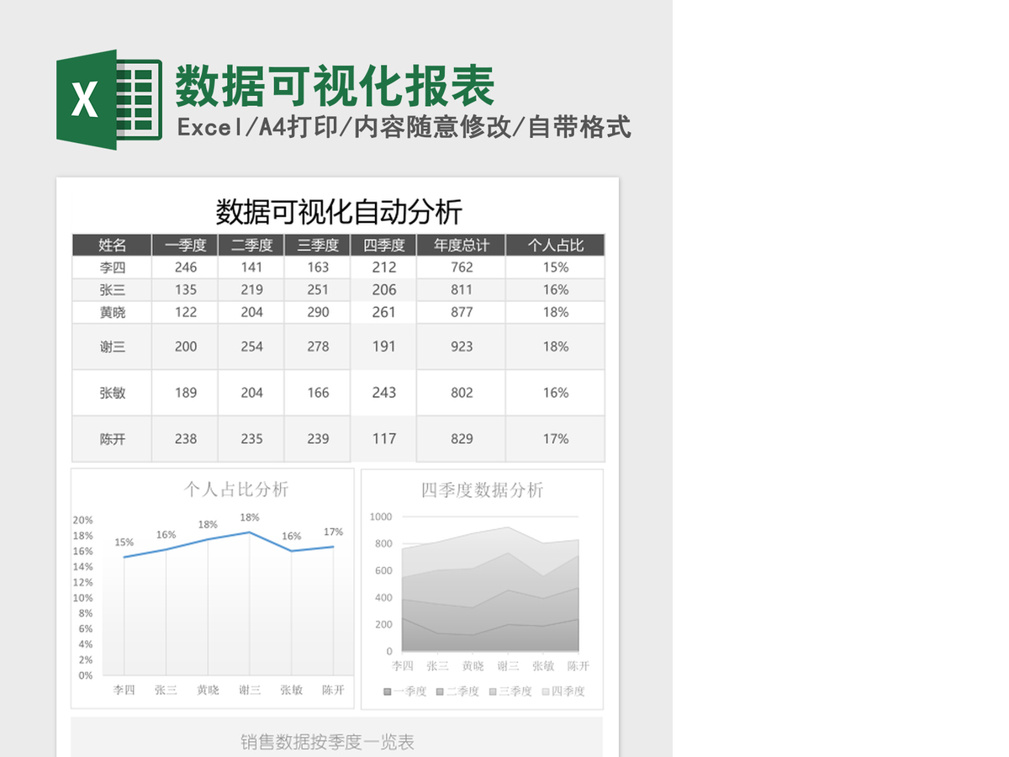Click cell value 239 in 陈开 row

click(x=318, y=439)
